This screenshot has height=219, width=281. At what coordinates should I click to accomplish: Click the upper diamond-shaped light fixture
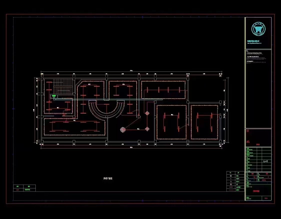[147, 113]
